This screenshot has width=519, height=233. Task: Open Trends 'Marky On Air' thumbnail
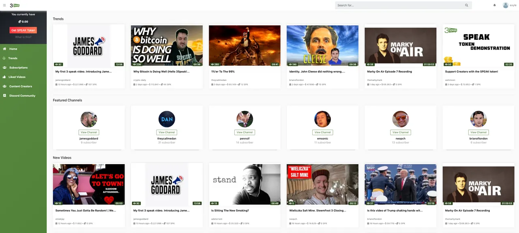401,46
